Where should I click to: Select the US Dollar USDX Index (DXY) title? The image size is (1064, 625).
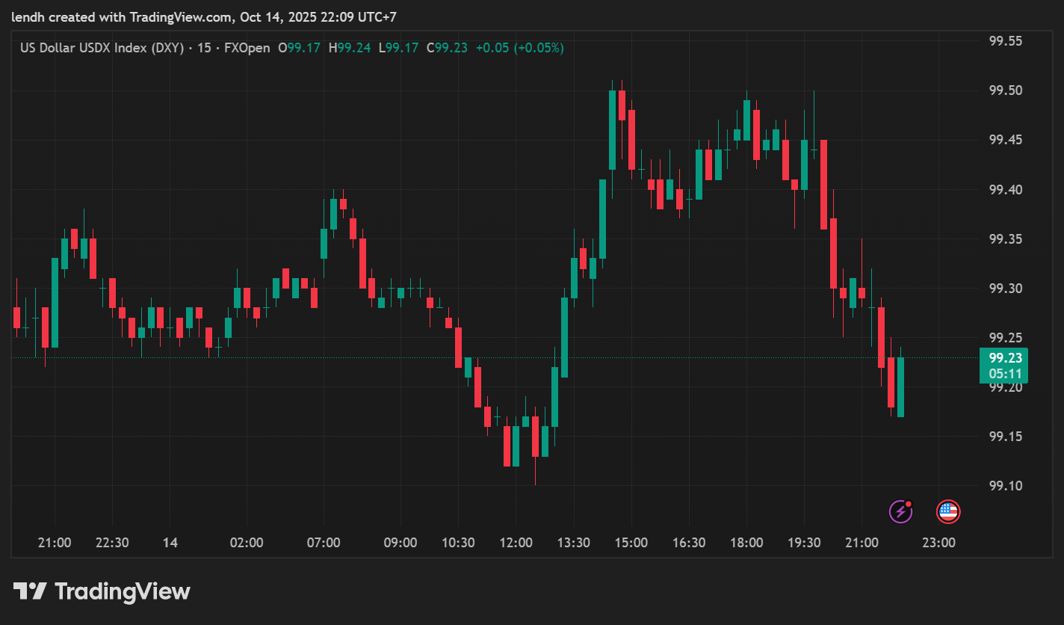click(x=102, y=48)
